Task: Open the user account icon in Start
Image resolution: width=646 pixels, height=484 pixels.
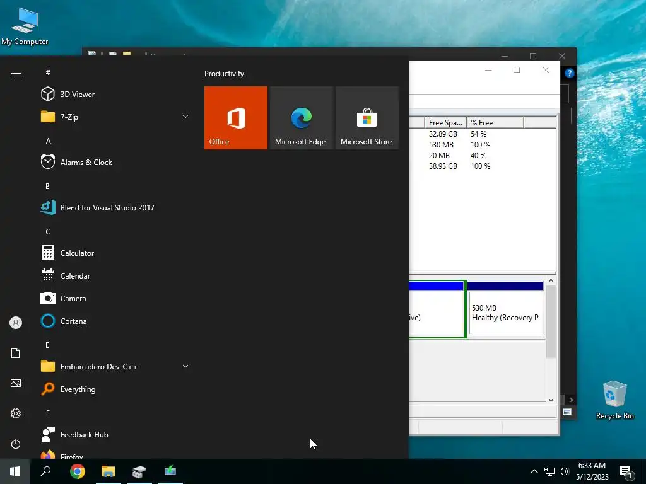Action: point(16,323)
